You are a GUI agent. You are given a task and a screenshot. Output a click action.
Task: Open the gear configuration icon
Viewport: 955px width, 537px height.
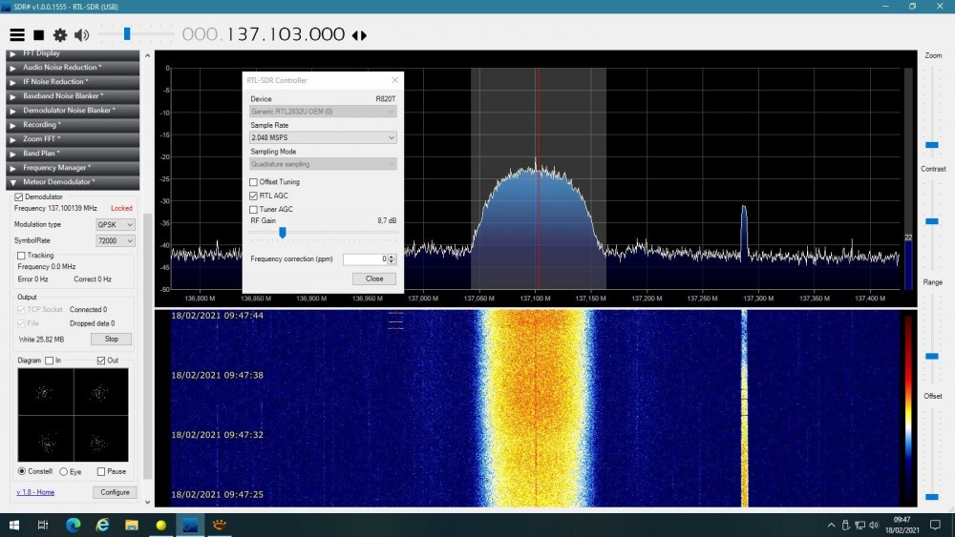59,35
